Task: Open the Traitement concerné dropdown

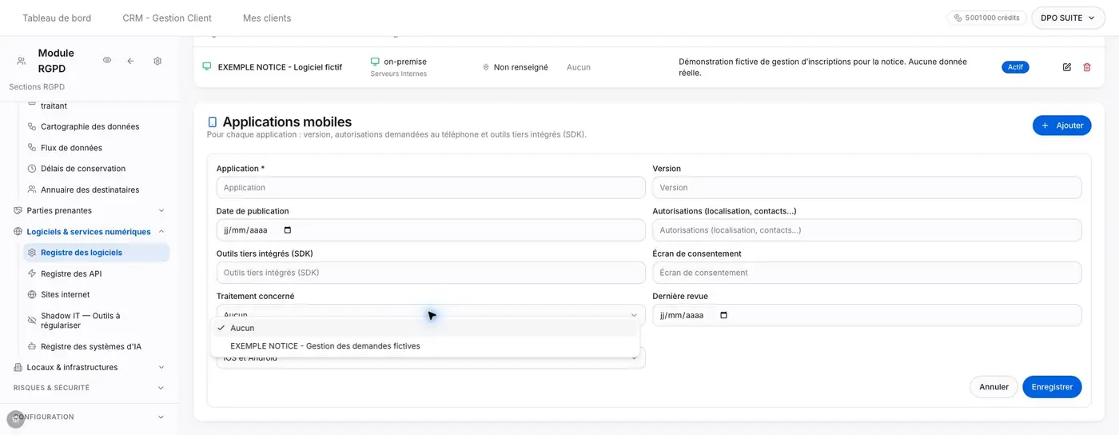Action: [431, 315]
